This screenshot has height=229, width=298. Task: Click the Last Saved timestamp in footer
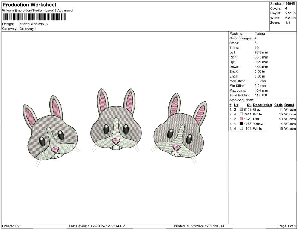click(x=97, y=226)
